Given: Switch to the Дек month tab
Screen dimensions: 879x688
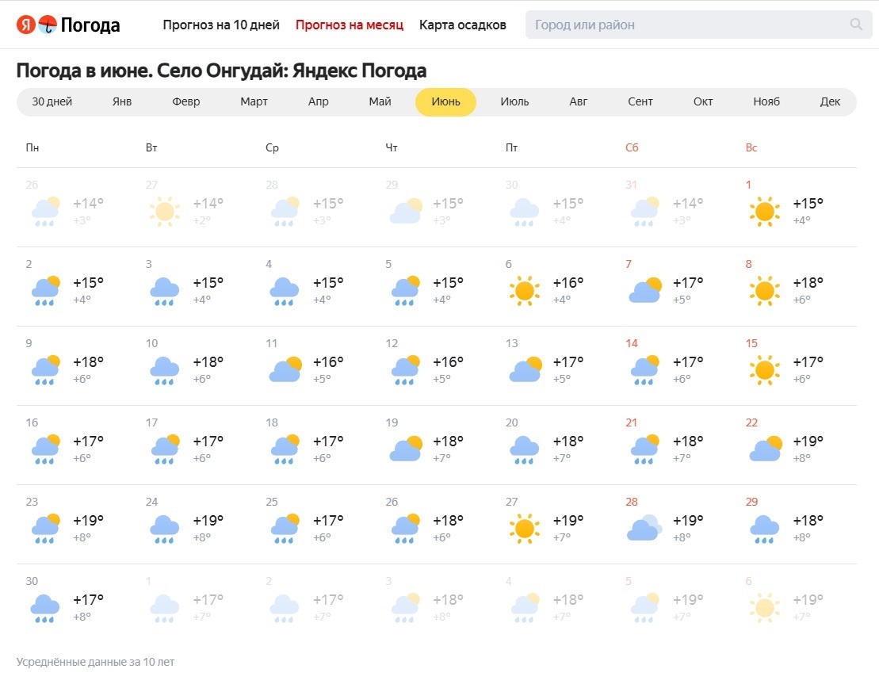Looking at the screenshot, I should [x=830, y=101].
